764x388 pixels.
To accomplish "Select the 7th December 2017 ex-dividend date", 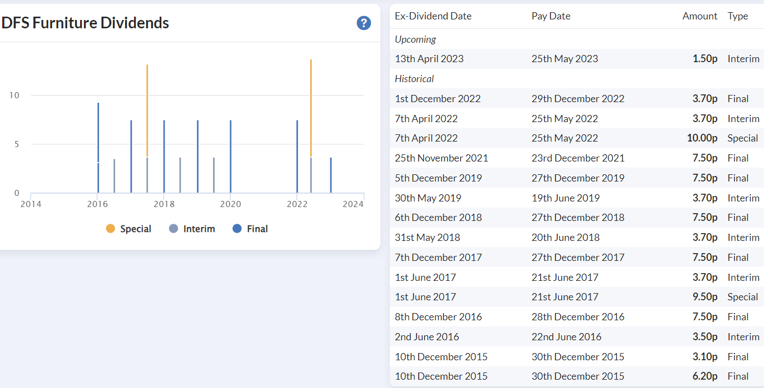I will click(x=438, y=258).
